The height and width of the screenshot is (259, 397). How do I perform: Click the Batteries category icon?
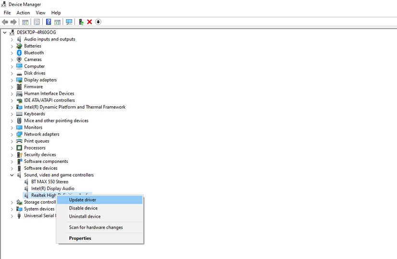19,46
